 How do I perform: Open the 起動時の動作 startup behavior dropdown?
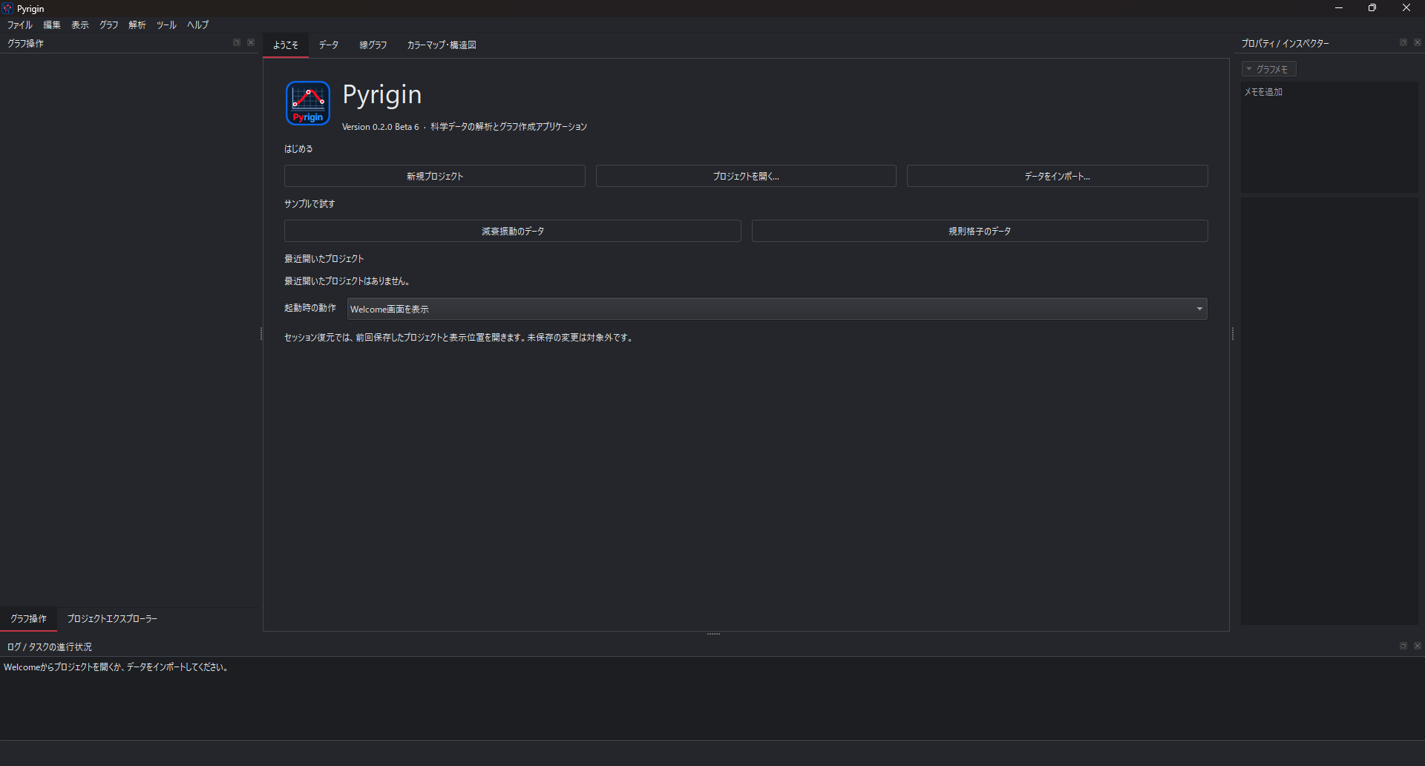(777, 309)
